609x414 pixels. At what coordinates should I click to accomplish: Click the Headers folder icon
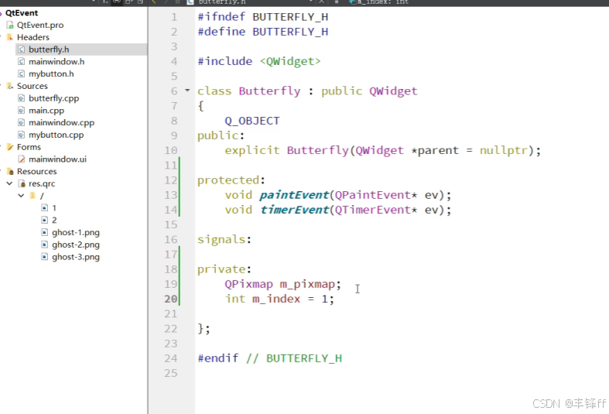(10, 37)
